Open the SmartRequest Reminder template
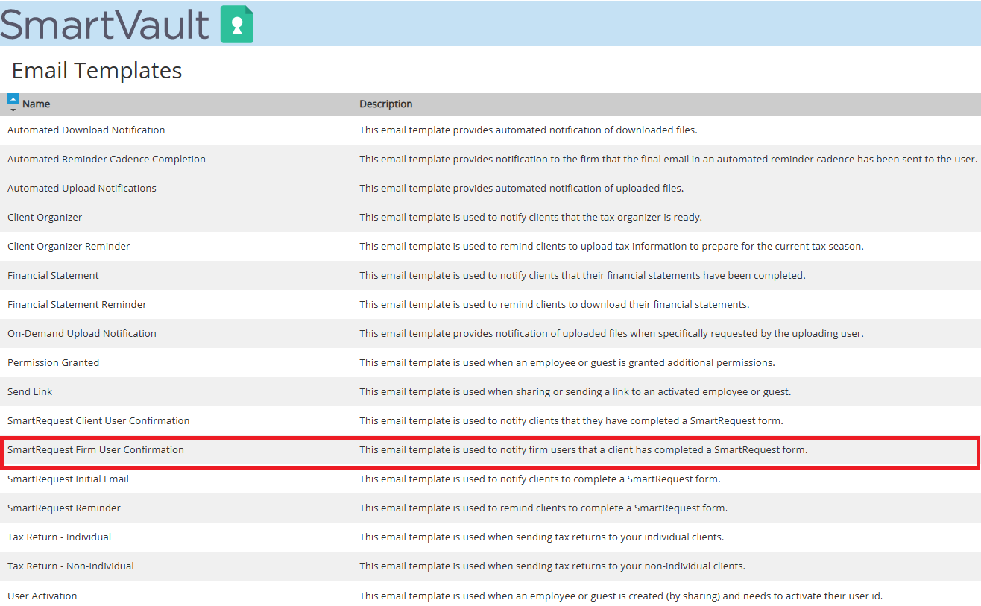 [64, 508]
